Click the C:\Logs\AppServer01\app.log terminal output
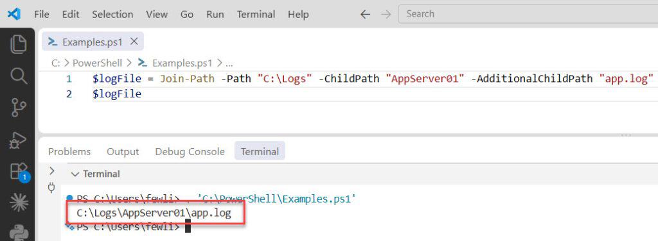This screenshot has height=241, width=658. pyautogui.click(x=154, y=213)
